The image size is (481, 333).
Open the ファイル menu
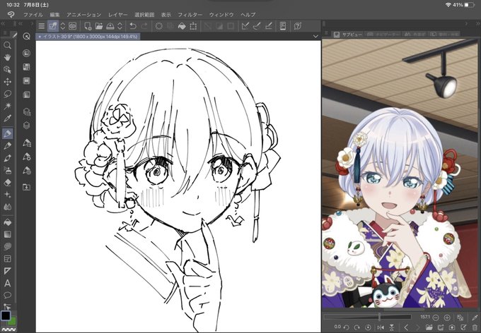coord(33,15)
